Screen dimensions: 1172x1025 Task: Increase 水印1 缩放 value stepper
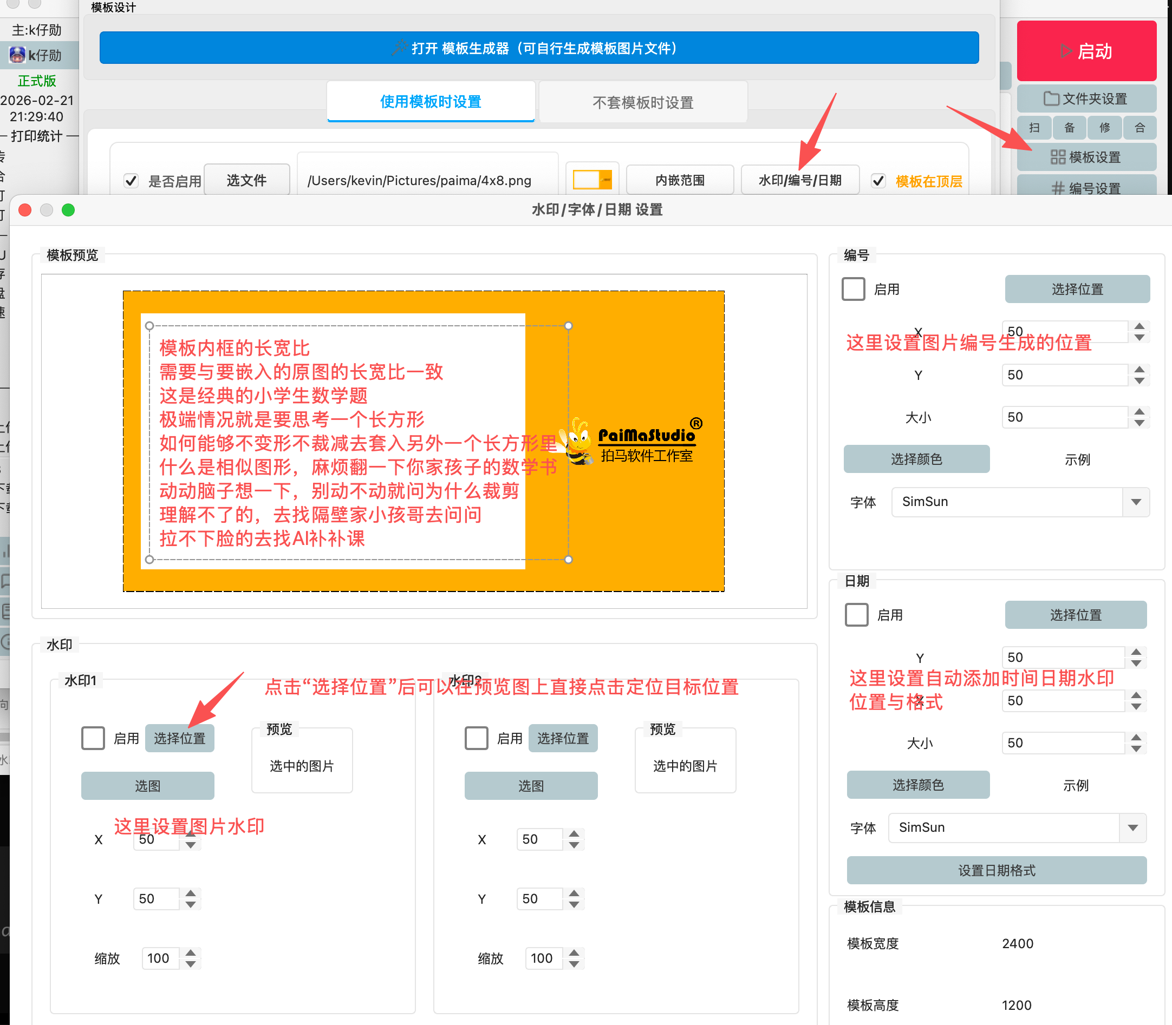191,952
